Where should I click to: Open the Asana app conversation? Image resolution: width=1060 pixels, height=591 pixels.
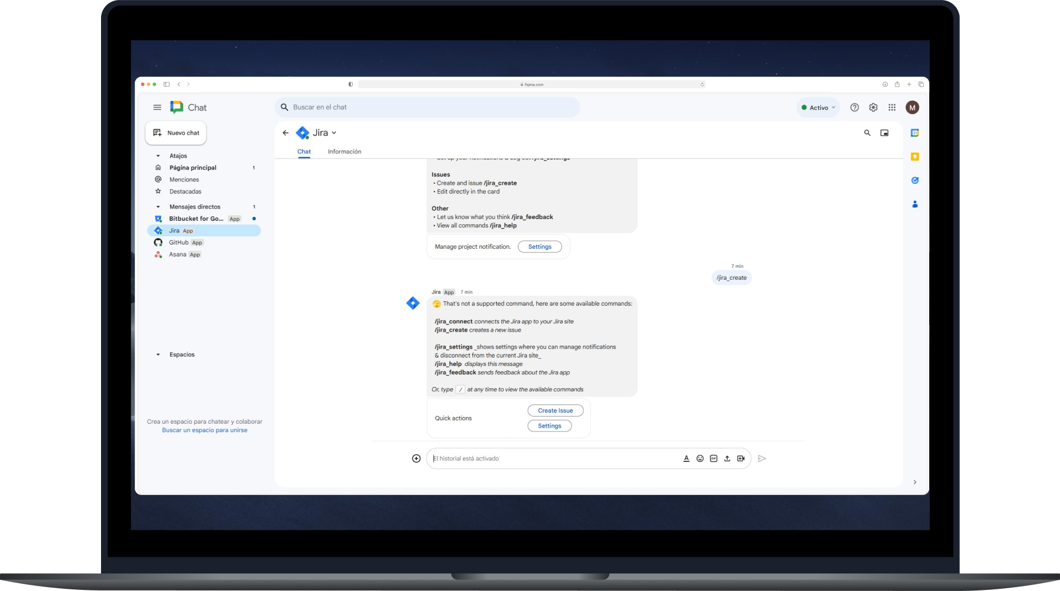click(x=204, y=255)
